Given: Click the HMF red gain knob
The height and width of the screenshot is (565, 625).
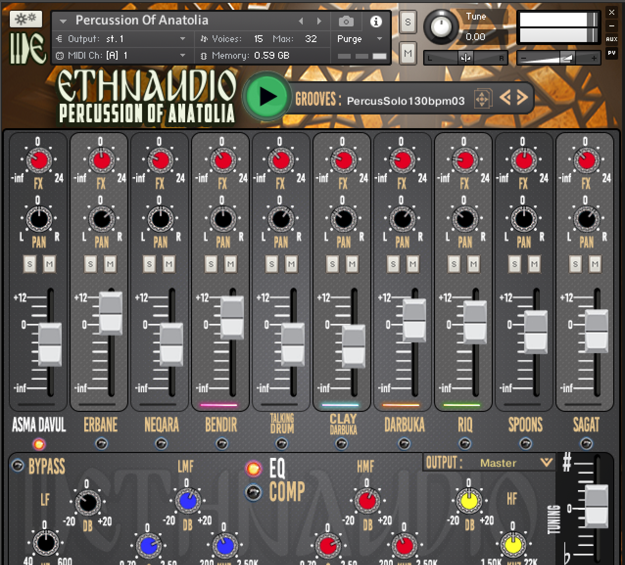Looking at the screenshot, I should pos(367,501).
